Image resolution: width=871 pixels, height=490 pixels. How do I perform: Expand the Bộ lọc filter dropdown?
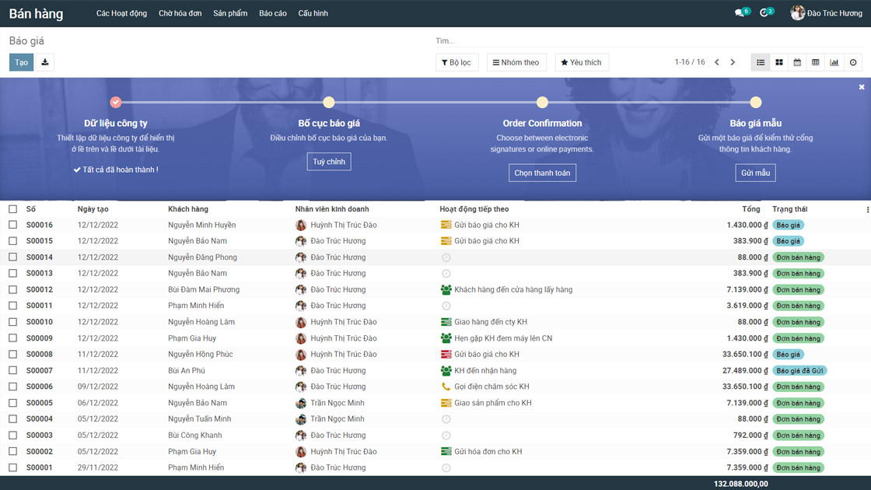pyautogui.click(x=456, y=62)
